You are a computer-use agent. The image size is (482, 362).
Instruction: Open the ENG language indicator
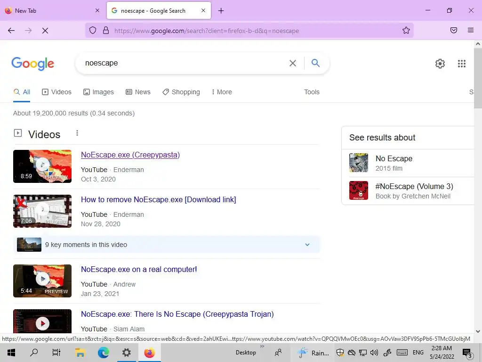coord(418,353)
